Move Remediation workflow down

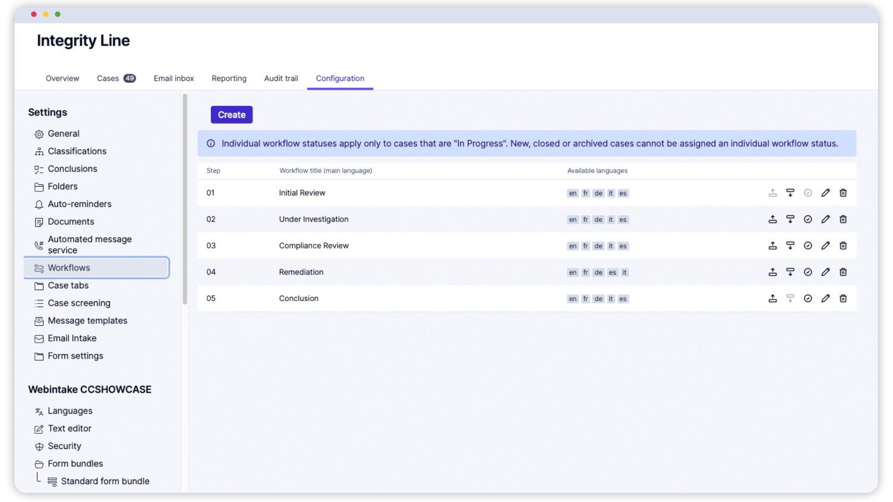click(x=790, y=272)
